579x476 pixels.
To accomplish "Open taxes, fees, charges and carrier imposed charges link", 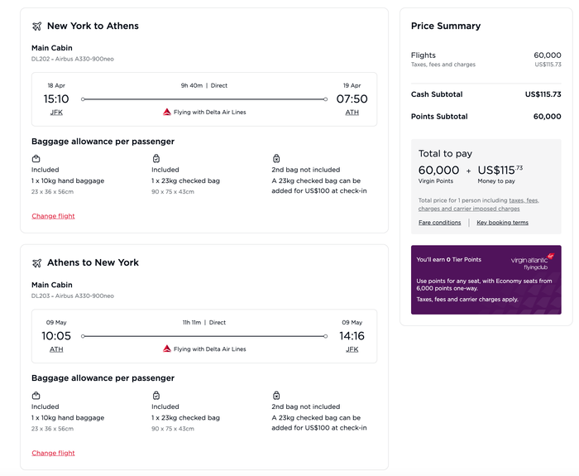I will pos(479,204).
